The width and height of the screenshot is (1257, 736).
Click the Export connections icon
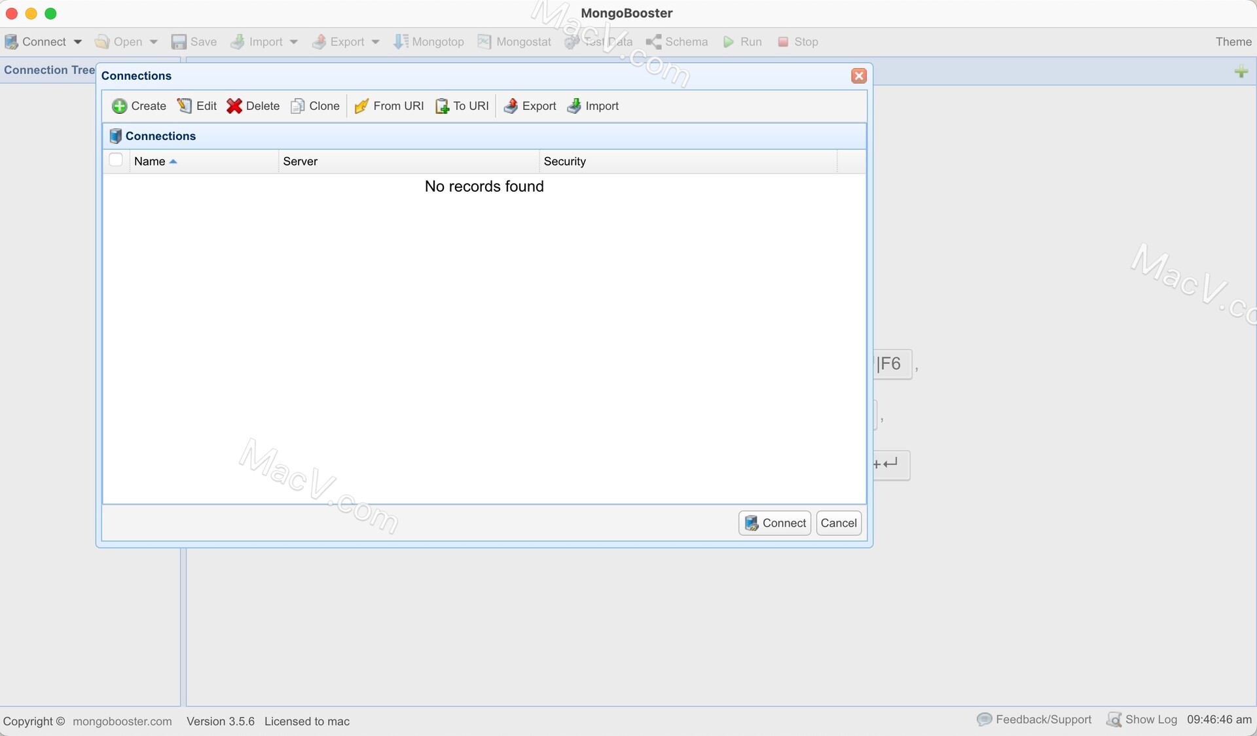530,106
